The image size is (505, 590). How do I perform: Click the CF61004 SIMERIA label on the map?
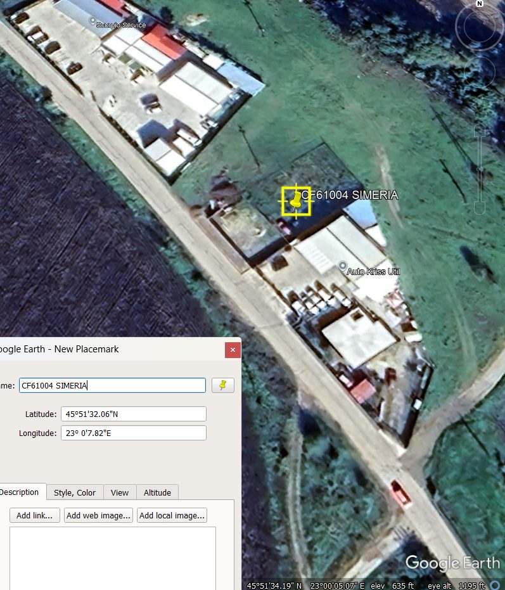pyautogui.click(x=350, y=195)
